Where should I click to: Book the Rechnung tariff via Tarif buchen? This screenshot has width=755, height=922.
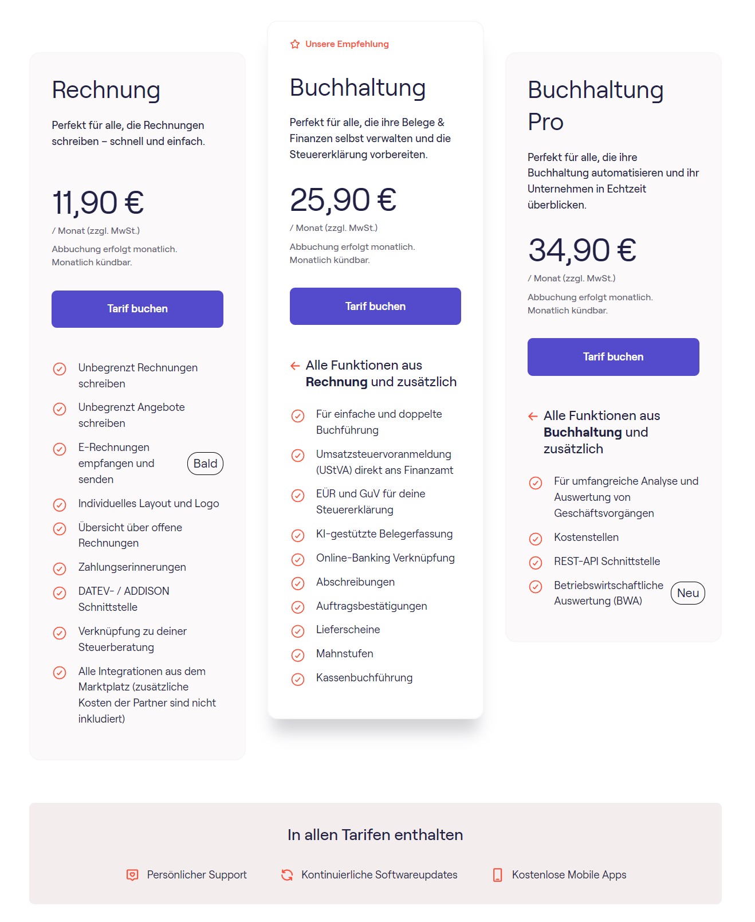pos(137,309)
